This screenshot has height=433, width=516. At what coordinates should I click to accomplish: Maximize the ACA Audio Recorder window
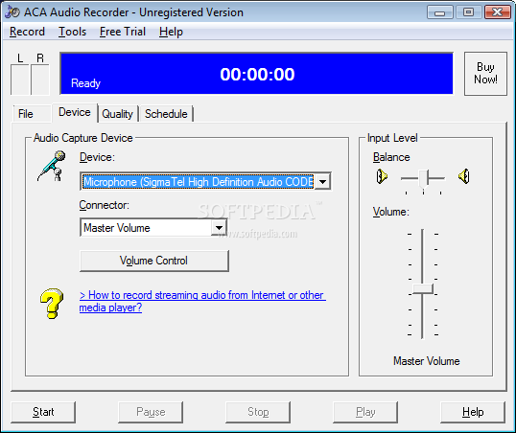pos(468,12)
